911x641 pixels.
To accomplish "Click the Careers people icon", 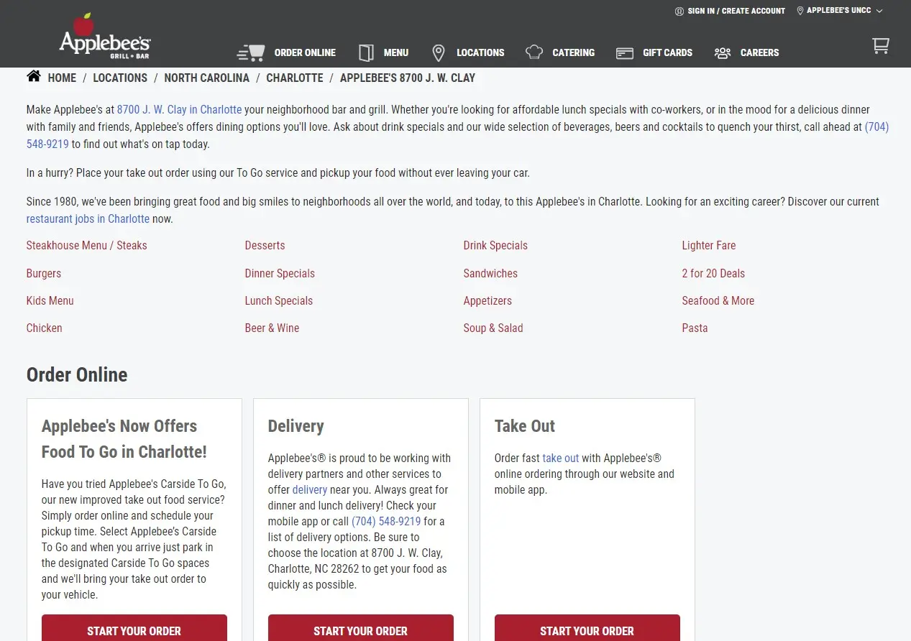I will tap(723, 52).
